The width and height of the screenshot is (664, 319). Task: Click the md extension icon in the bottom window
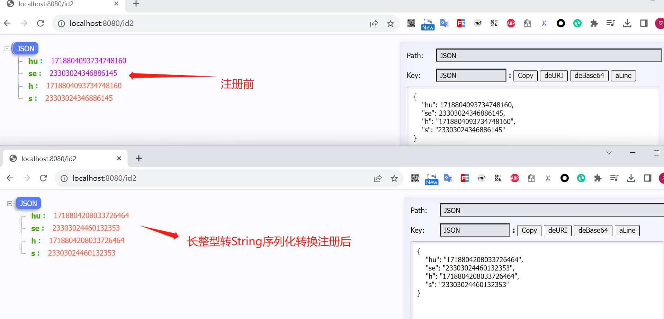coord(481,178)
